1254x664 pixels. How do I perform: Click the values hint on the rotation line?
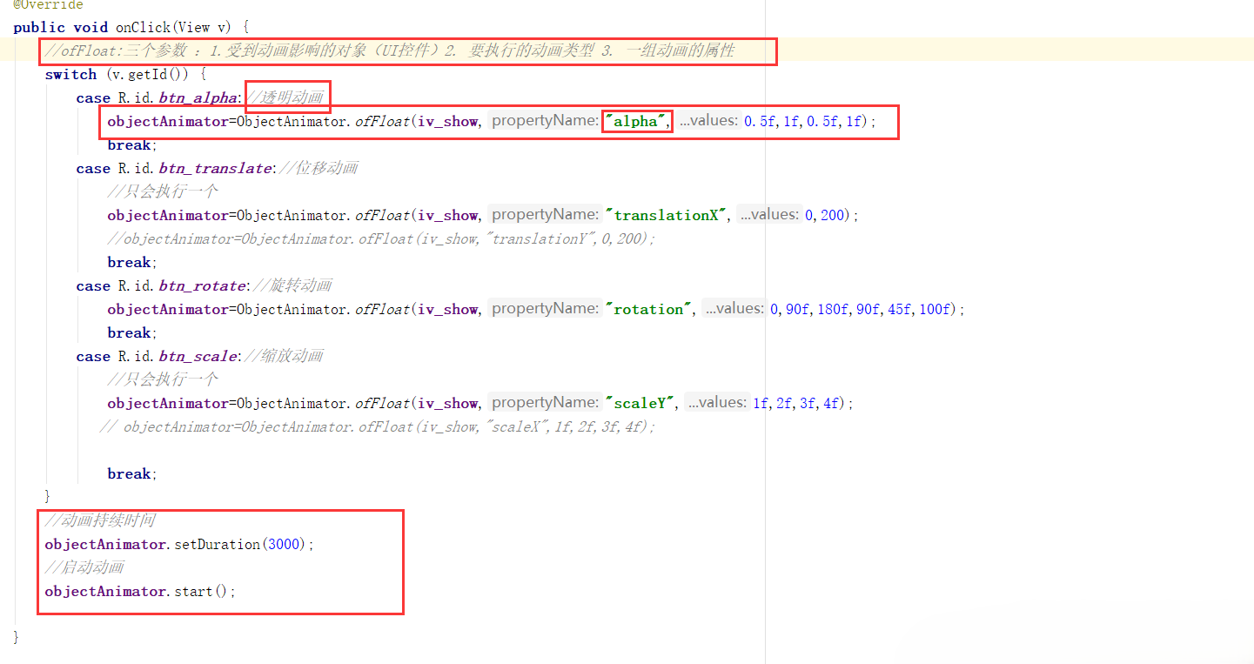pos(734,309)
